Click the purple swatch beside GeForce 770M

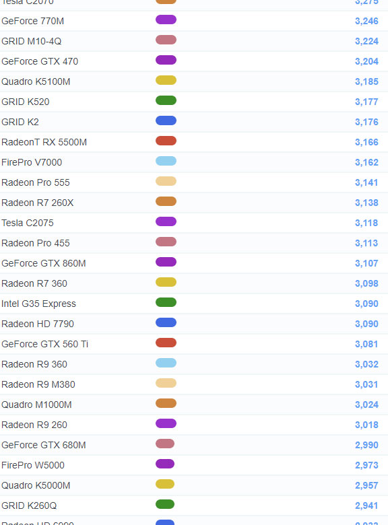coord(166,20)
